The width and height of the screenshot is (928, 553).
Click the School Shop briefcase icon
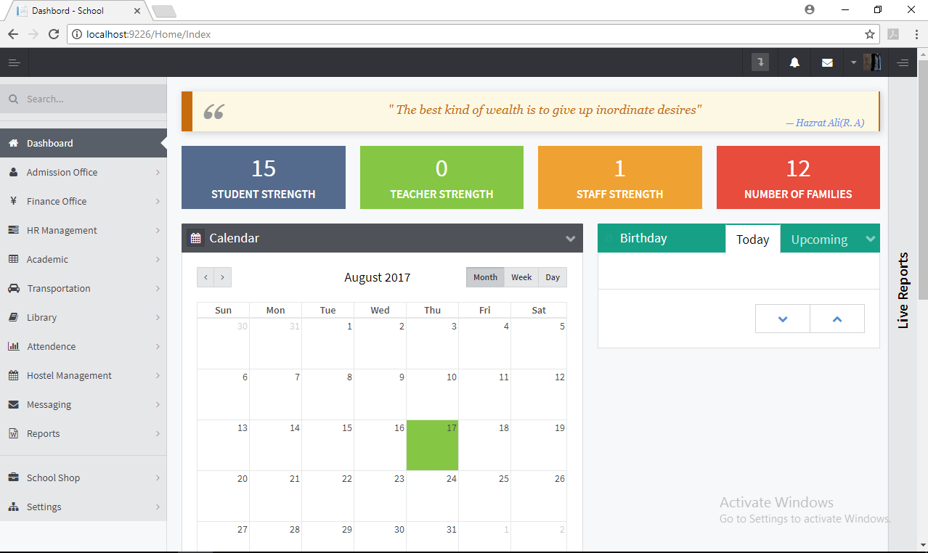click(13, 478)
